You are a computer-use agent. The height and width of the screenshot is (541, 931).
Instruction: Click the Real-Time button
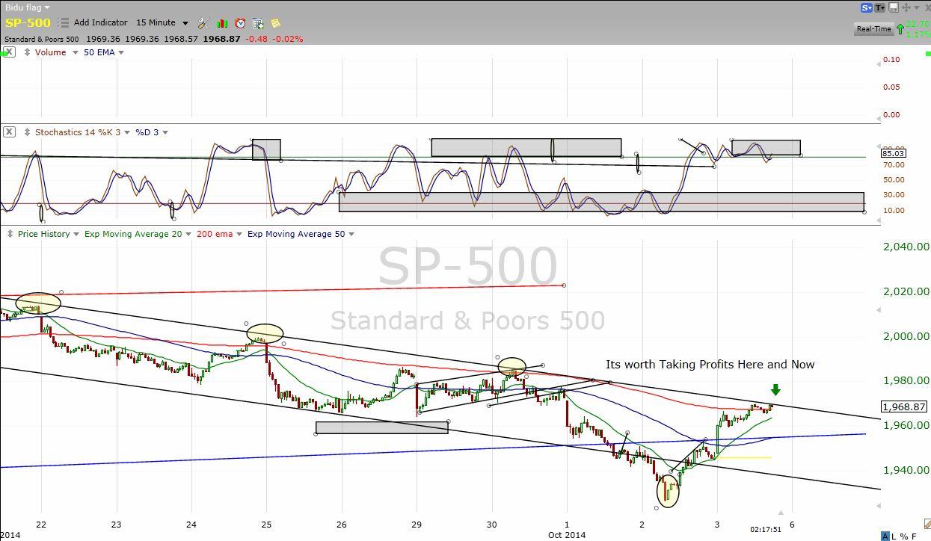[874, 28]
